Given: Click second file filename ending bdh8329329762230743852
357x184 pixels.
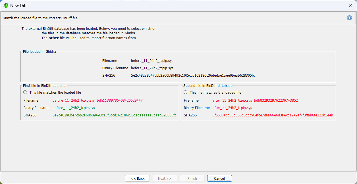Looking at the screenshot, I should [255, 101].
